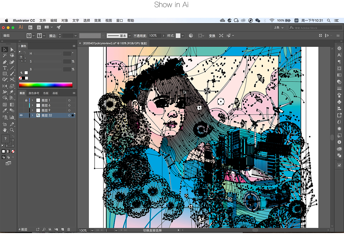Expand layer 图层 6 contents
This screenshot has width=344, height=236.
(33, 105)
